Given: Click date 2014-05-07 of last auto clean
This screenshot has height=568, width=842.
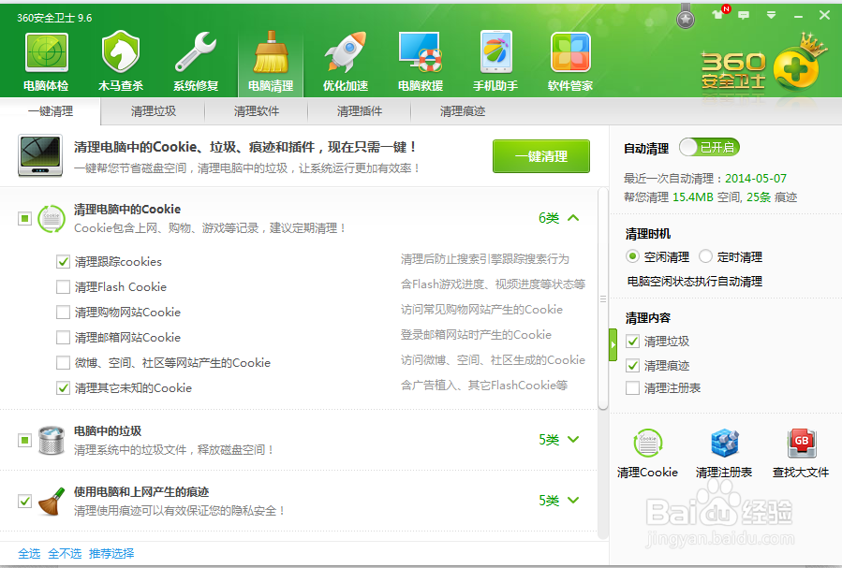Looking at the screenshot, I should 756,178.
